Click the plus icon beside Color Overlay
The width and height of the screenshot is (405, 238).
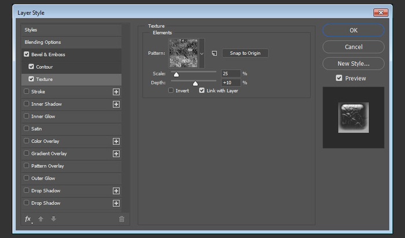116,141
